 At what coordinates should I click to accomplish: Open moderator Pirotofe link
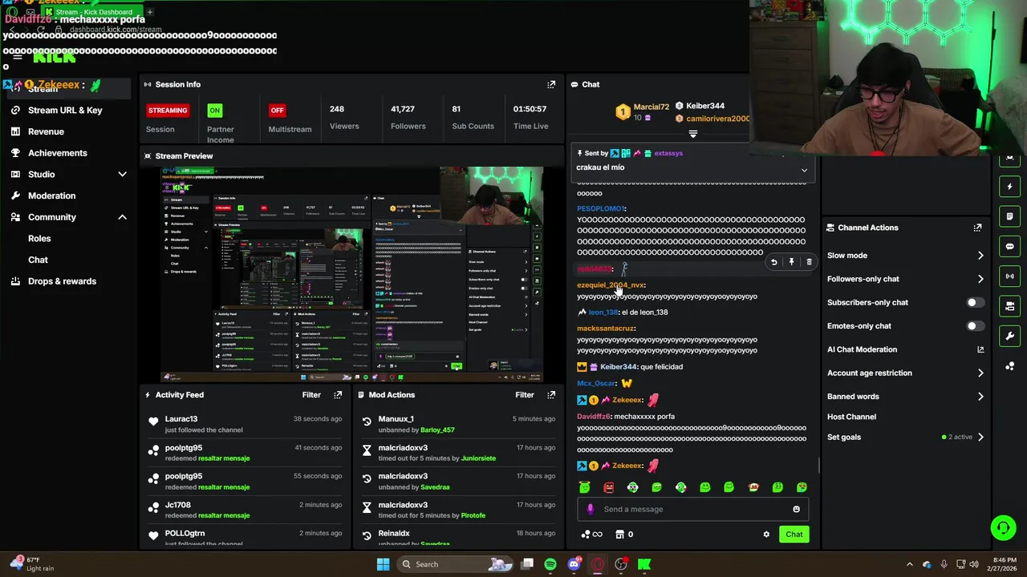click(473, 515)
